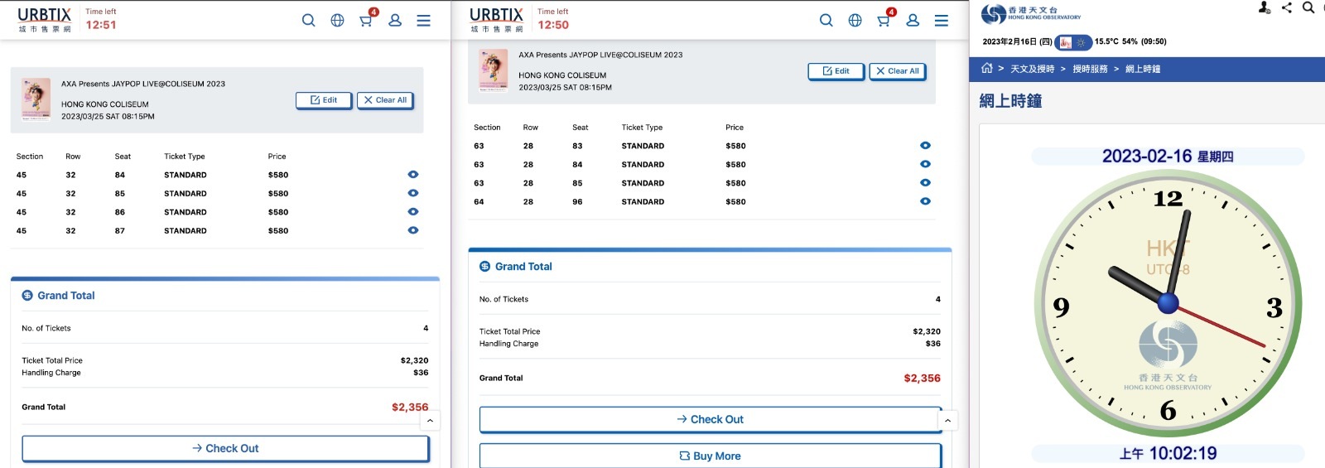Viewport: 1325px width, 468px height.
Task: Click personalization user icon on Observatory page
Action: click(x=1265, y=7)
